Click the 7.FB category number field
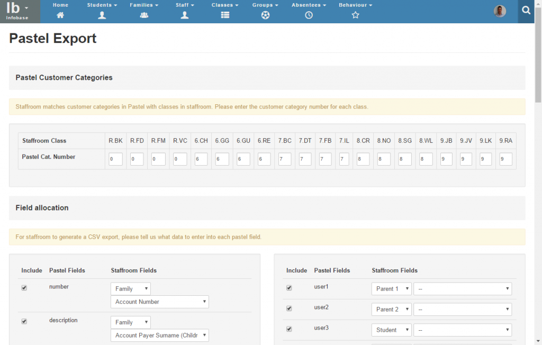Screen dimensions: 542x345 click(326, 159)
